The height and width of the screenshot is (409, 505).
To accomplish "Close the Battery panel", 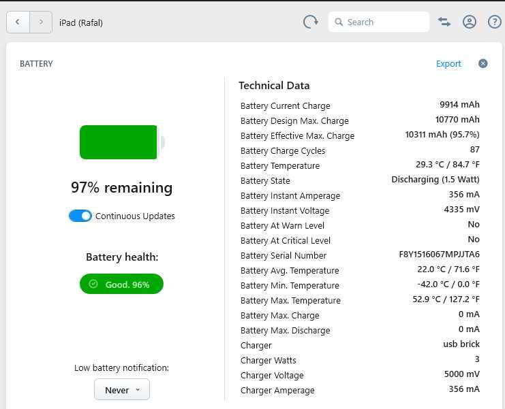I will (483, 63).
